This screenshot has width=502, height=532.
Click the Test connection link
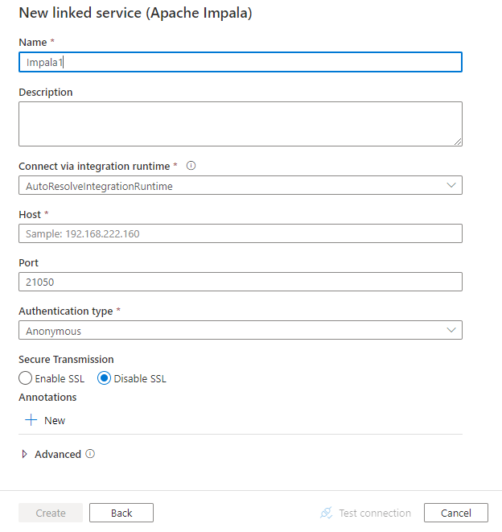(375, 513)
